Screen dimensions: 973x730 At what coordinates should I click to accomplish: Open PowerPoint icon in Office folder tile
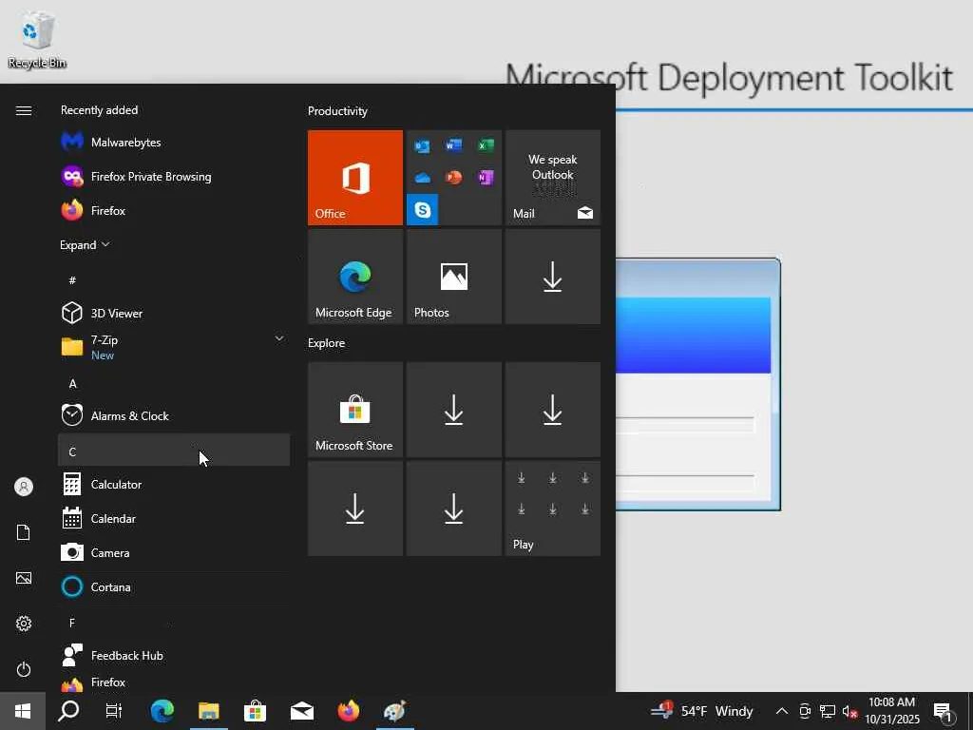coord(453,178)
